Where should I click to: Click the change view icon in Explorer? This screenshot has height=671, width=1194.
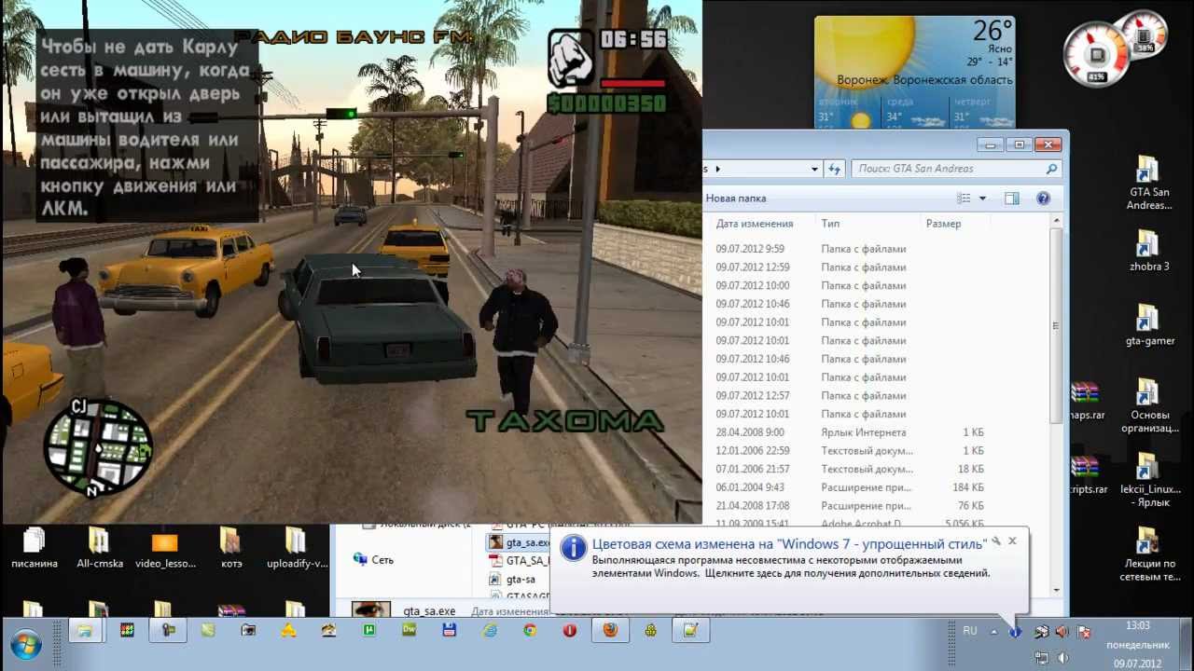pyautogui.click(x=965, y=199)
